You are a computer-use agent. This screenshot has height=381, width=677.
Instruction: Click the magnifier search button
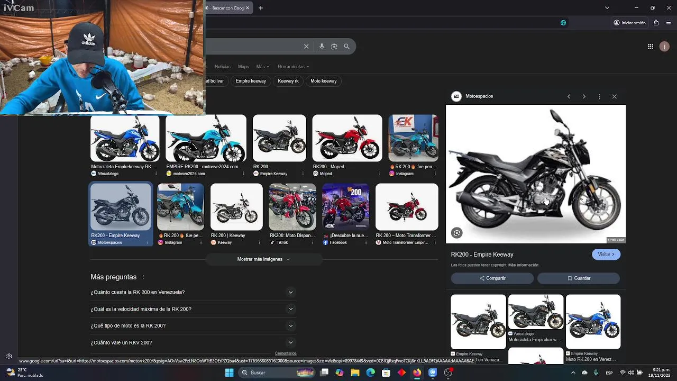[346, 47]
